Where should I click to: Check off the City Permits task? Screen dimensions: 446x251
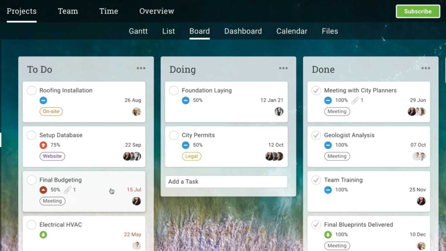(174, 135)
